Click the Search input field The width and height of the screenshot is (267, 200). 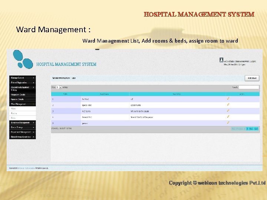[249, 87]
